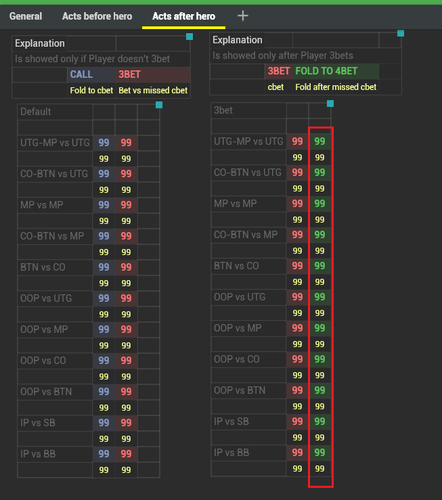
Task: Click green fold-to-4bet stat for UTG-MP vs UTG
Action: pos(319,141)
